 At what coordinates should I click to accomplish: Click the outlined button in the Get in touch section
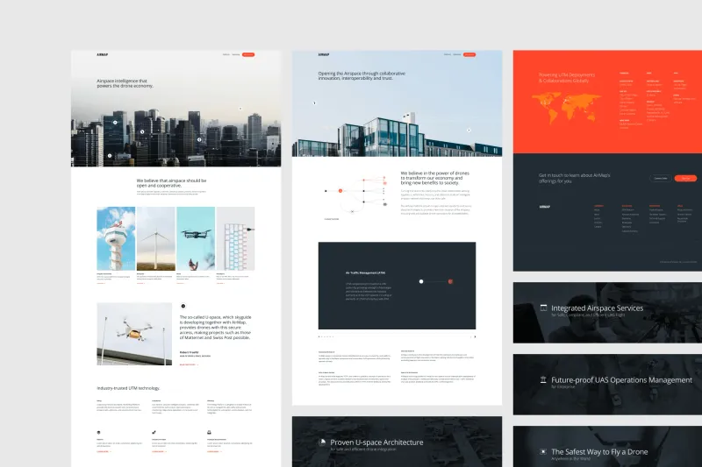661,179
